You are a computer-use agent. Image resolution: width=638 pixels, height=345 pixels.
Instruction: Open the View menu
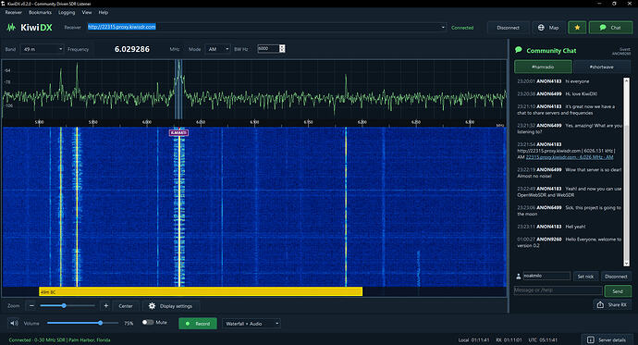[87, 12]
